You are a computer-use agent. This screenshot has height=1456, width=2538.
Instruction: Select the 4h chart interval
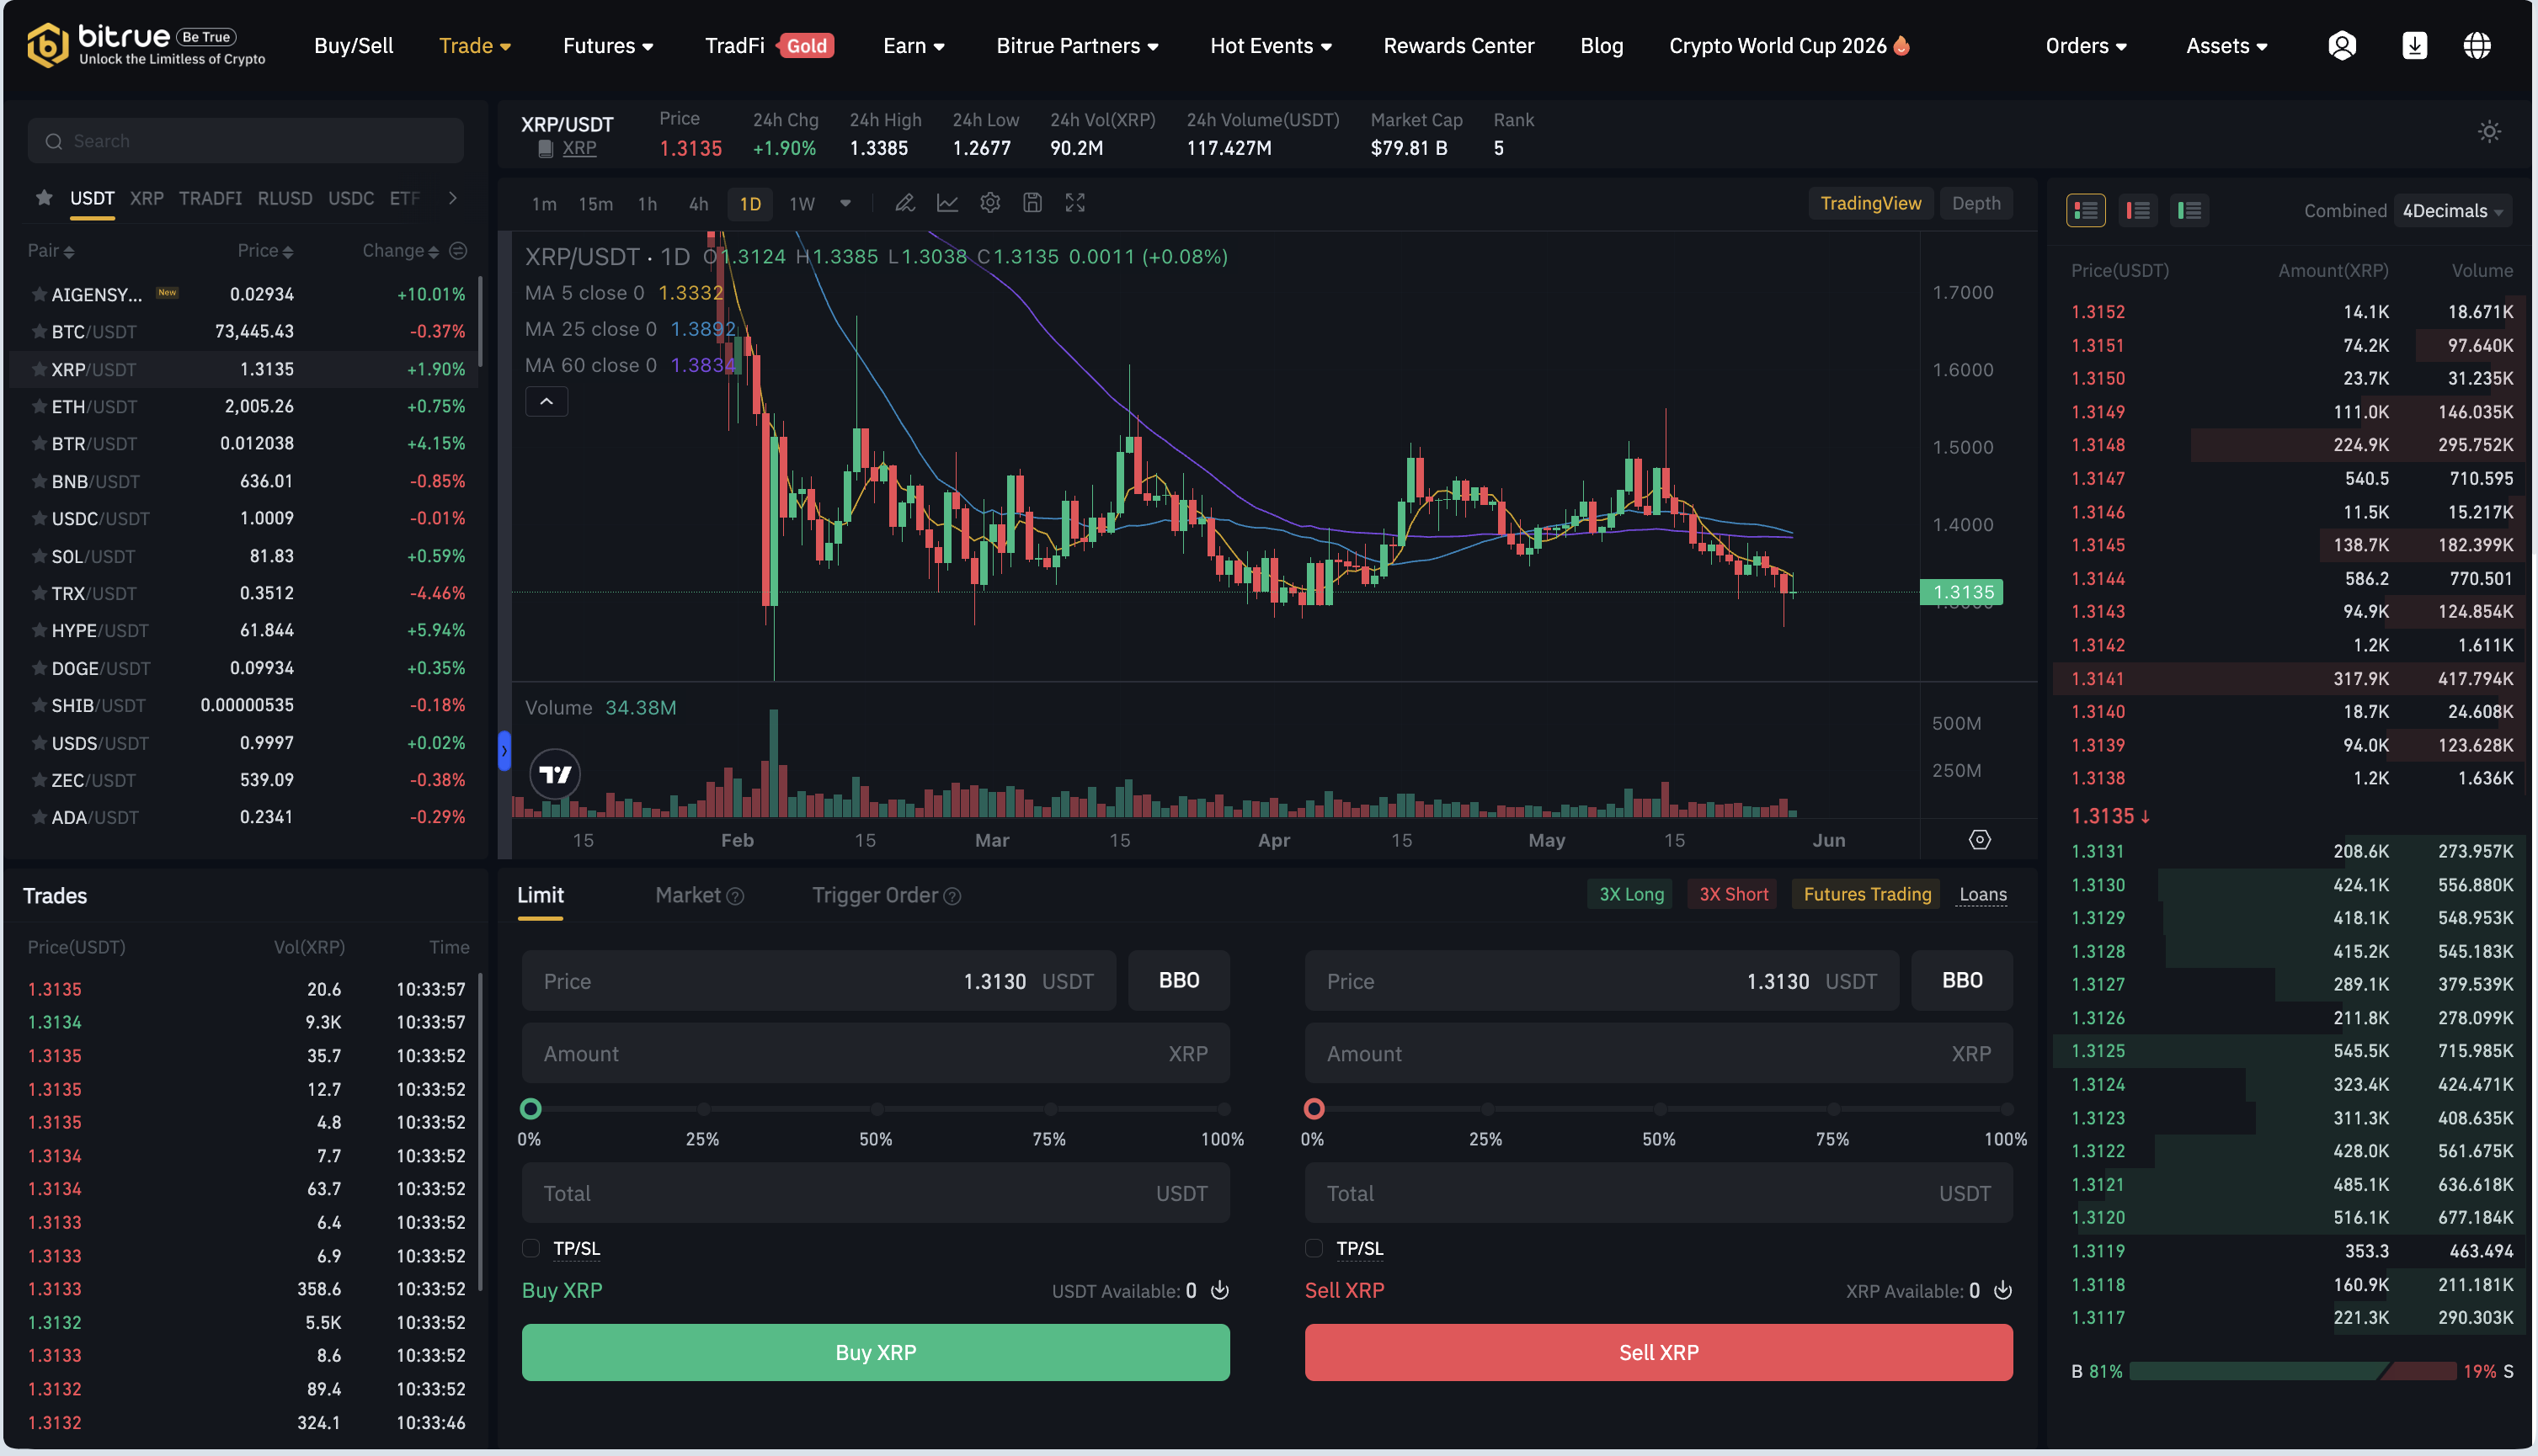coord(698,204)
